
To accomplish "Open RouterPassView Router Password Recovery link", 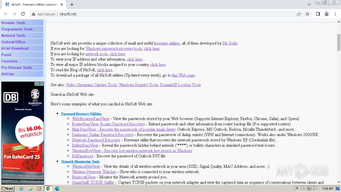I will coord(108,124).
